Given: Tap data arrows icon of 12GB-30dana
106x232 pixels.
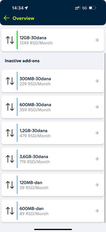Looking at the screenshot, I should pyautogui.click(x=10, y=40).
